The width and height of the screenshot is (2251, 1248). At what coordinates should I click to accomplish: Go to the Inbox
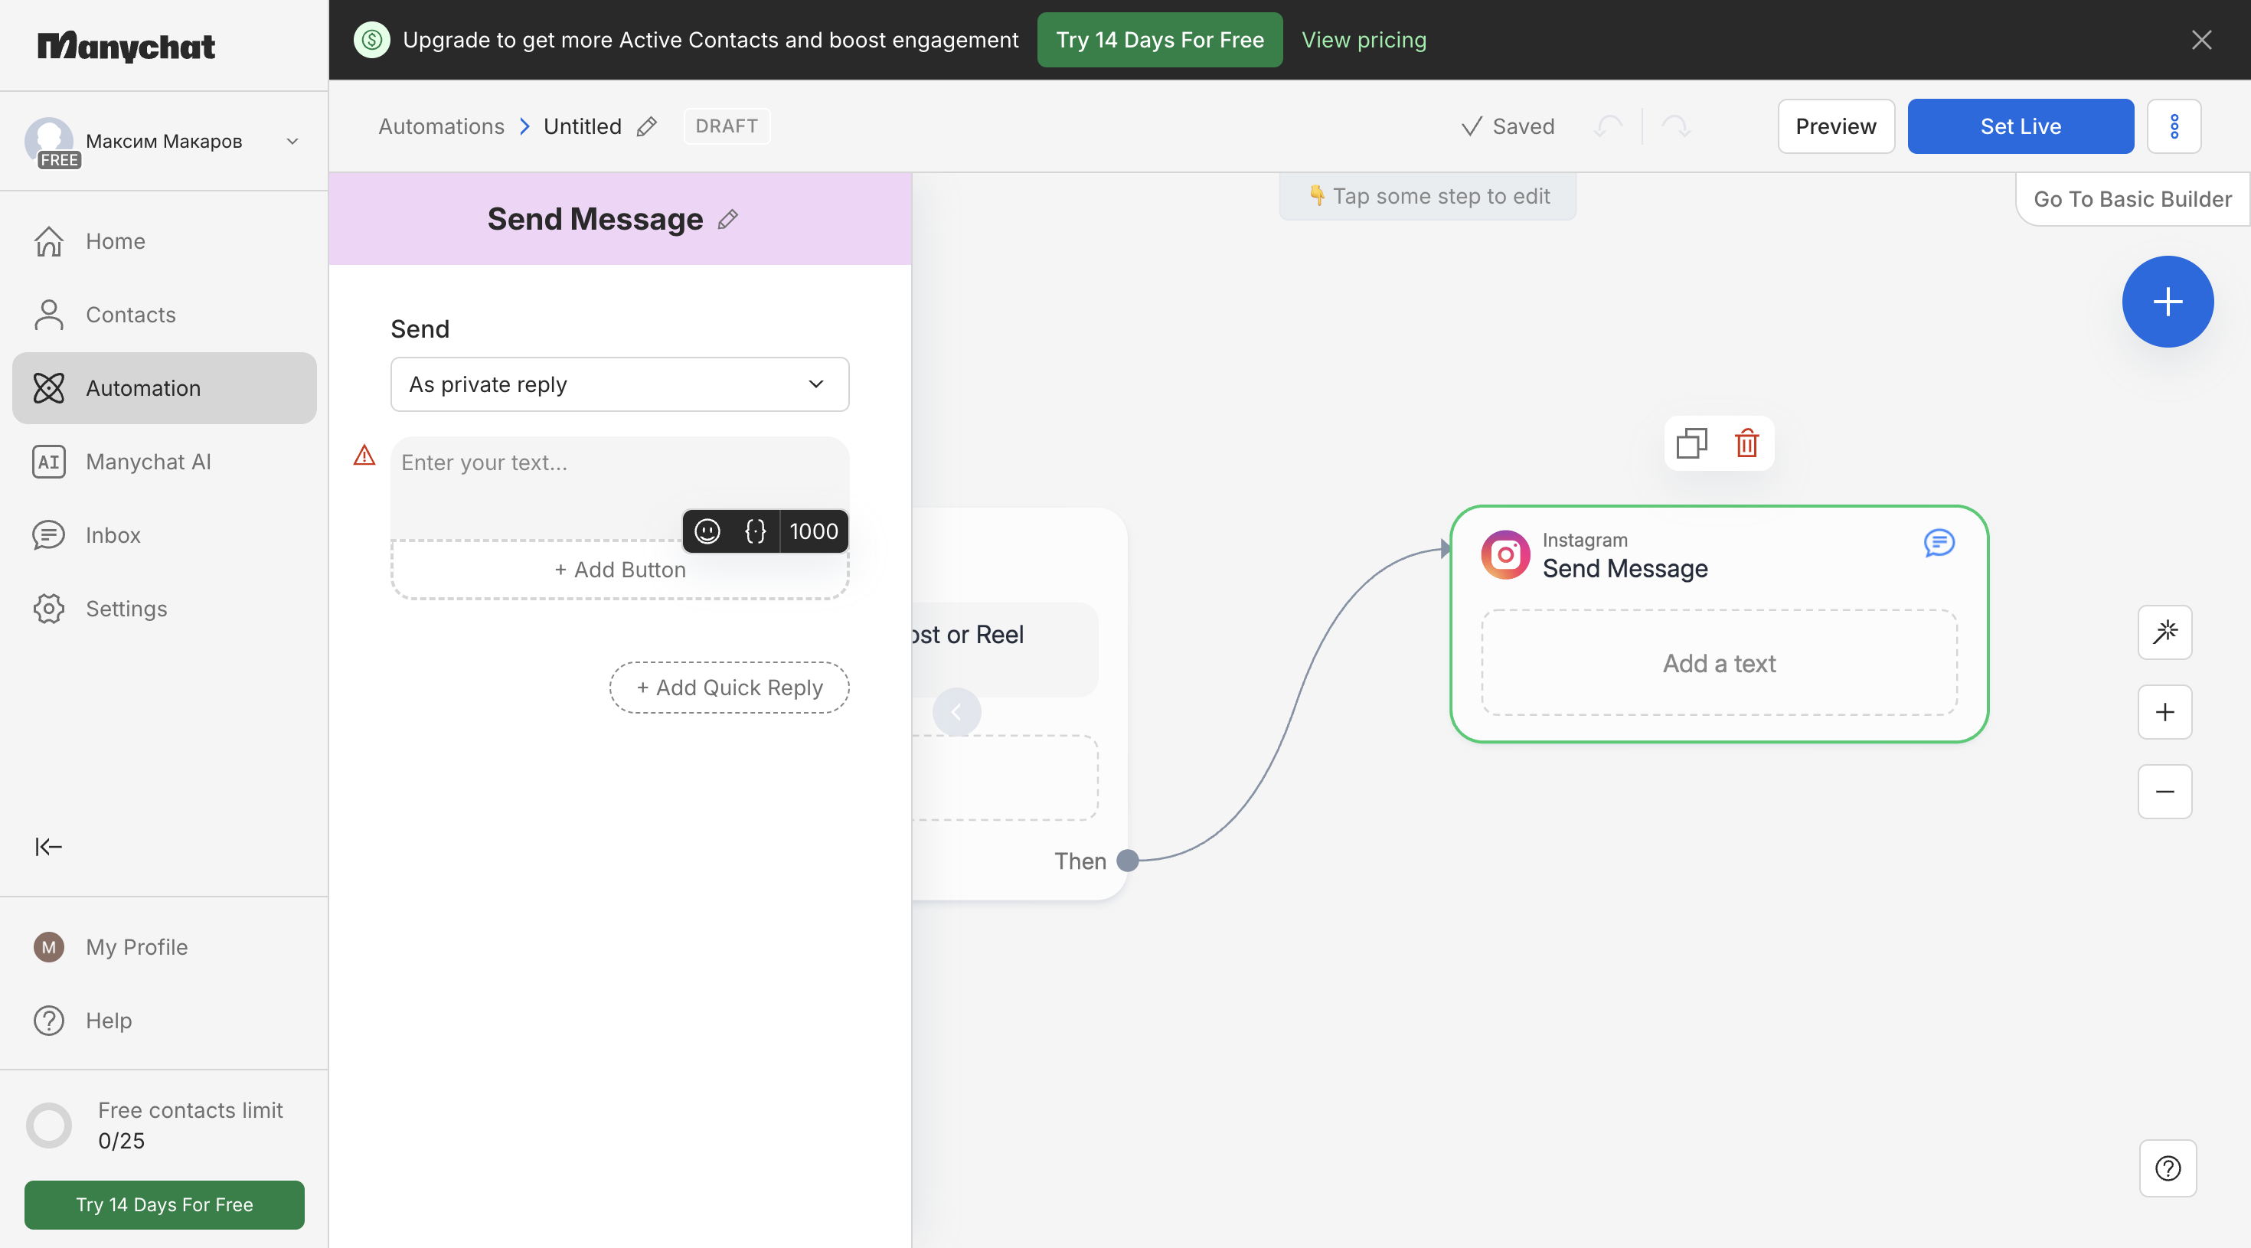165,535
